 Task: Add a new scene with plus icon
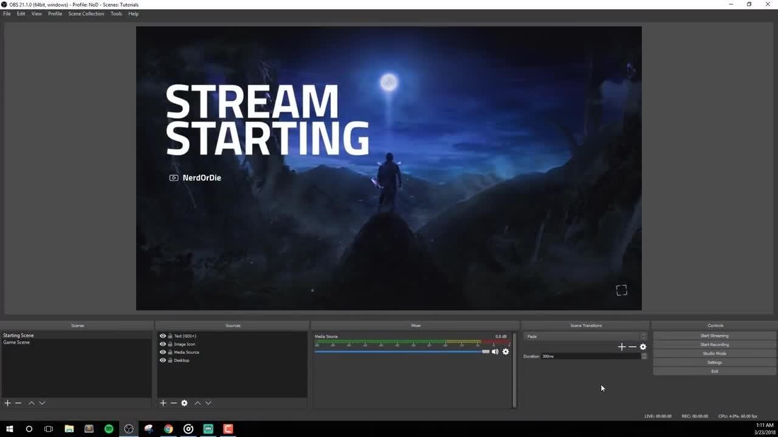coord(7,403)
